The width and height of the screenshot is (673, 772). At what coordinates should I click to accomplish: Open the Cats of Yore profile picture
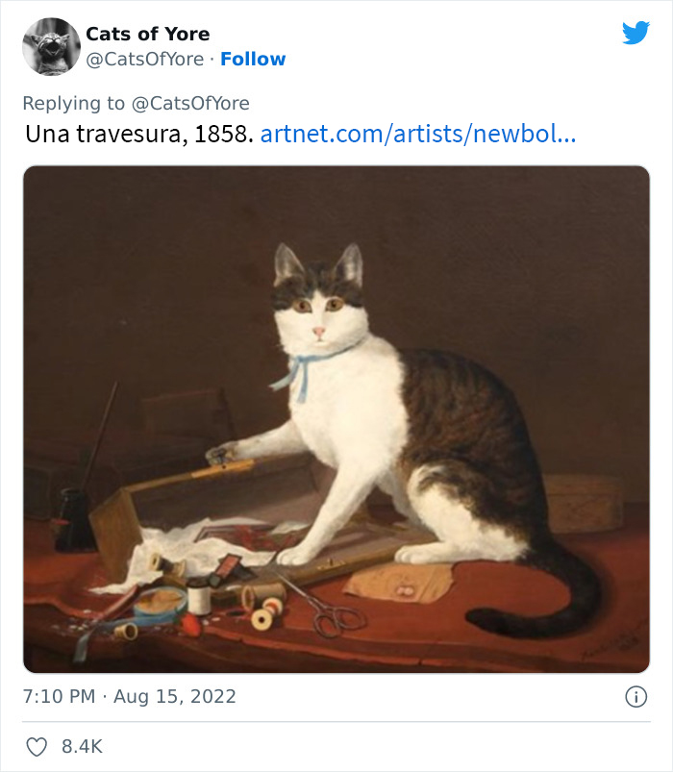(x=50, y=44)
